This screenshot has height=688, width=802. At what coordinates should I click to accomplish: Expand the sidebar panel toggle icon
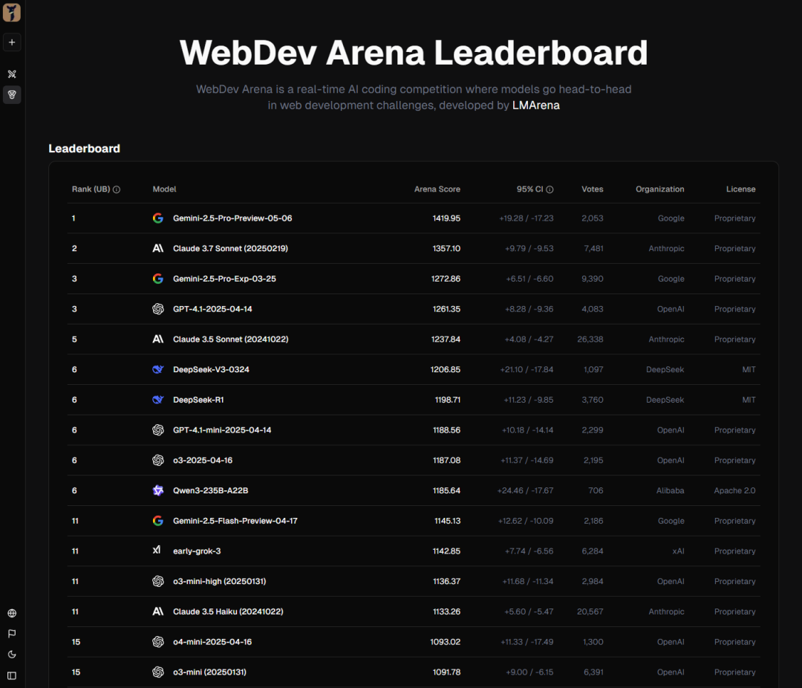point(12,675)
